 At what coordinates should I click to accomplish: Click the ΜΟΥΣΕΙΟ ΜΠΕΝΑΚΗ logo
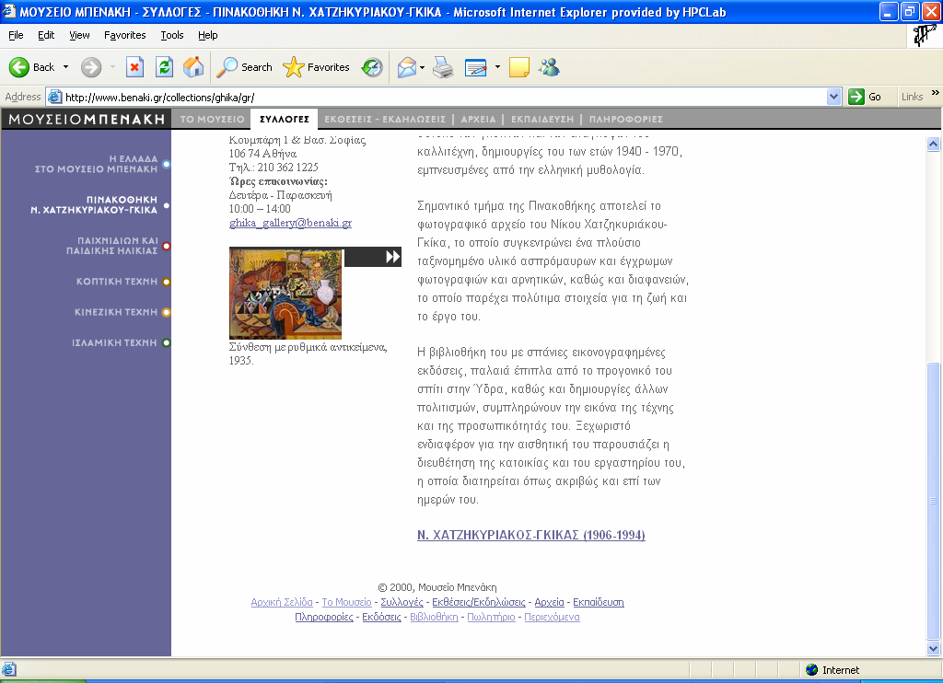tap(87, 119)
